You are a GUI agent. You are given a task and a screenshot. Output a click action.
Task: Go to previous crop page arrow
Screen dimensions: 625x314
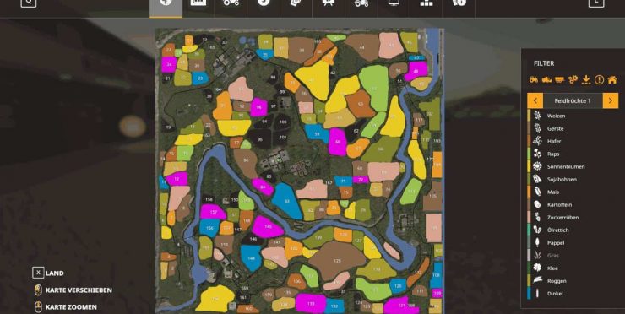[535, 100]
